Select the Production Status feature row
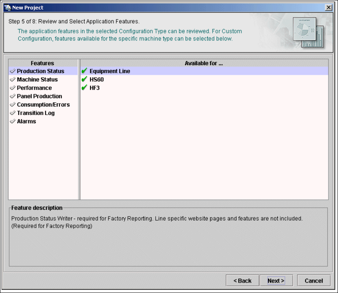This screenshot has height=293, width=338. click(x=43, y=71)
